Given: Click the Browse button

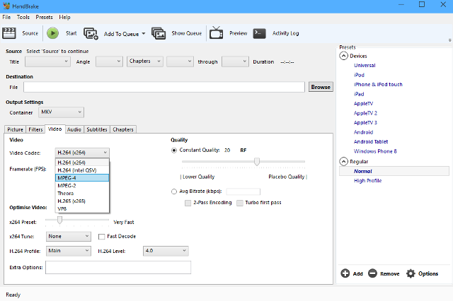Looking at the screenshot, I should click(321, 87).
